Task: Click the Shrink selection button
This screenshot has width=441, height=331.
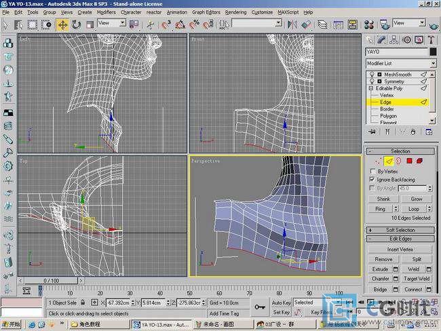Action: (x=383, y=199)
